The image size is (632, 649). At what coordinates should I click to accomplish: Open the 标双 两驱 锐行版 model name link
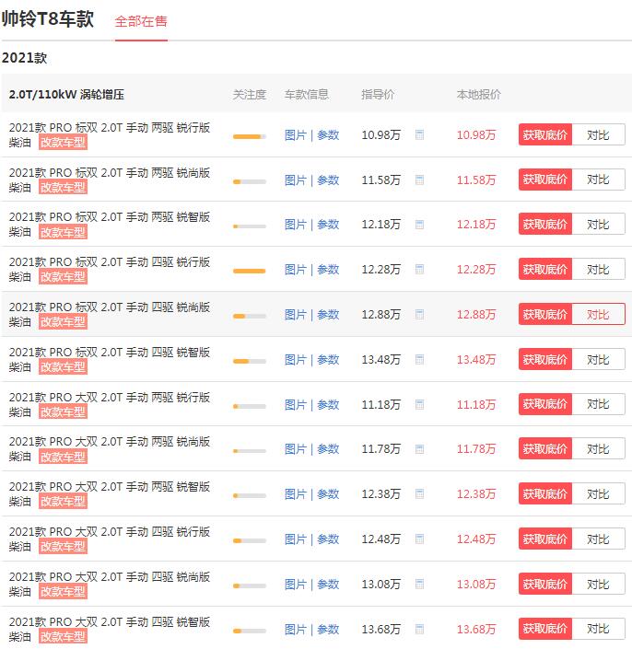pos(109,128)
